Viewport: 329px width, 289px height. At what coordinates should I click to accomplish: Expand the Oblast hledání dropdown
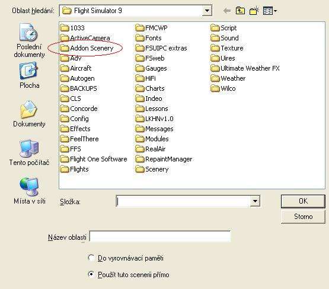click(207, 11)
